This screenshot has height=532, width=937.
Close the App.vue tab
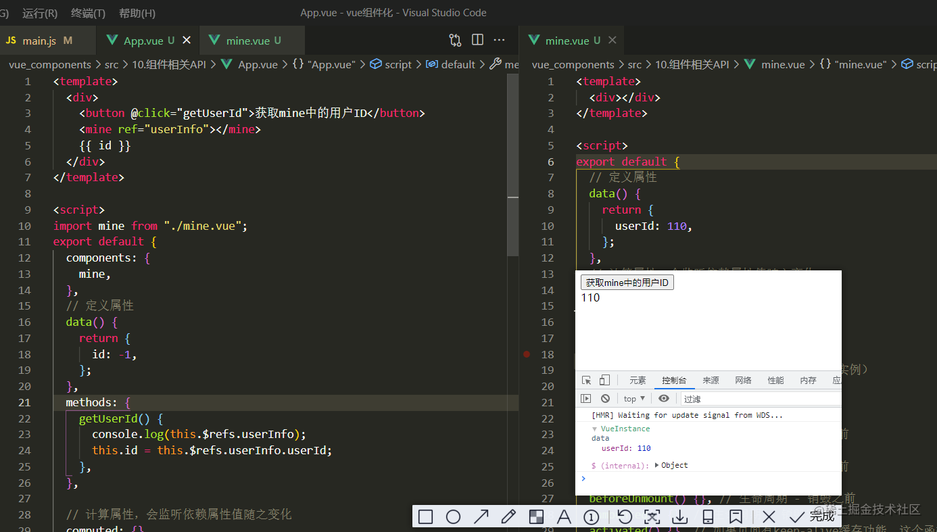click(187, 41)
